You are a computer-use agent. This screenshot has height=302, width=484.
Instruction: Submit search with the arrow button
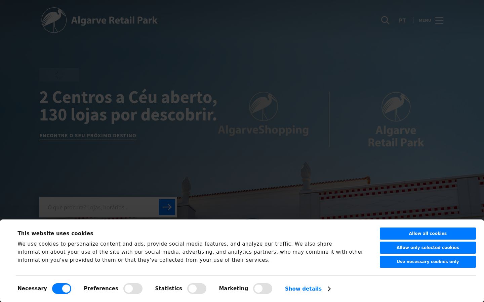(x=167, y=207)
